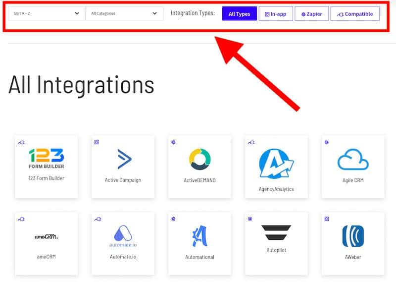Image resolution: width=396 pixels, height=282 pixels.
Task: Open the Sort A - Z dropdown
Action: pos(47,13)
